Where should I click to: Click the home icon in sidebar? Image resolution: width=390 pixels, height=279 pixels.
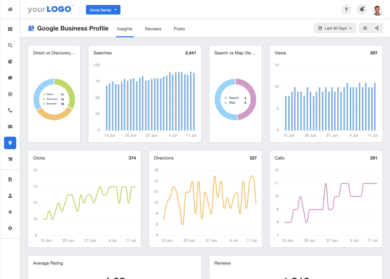pyautogui.click(x=10, y=9)
